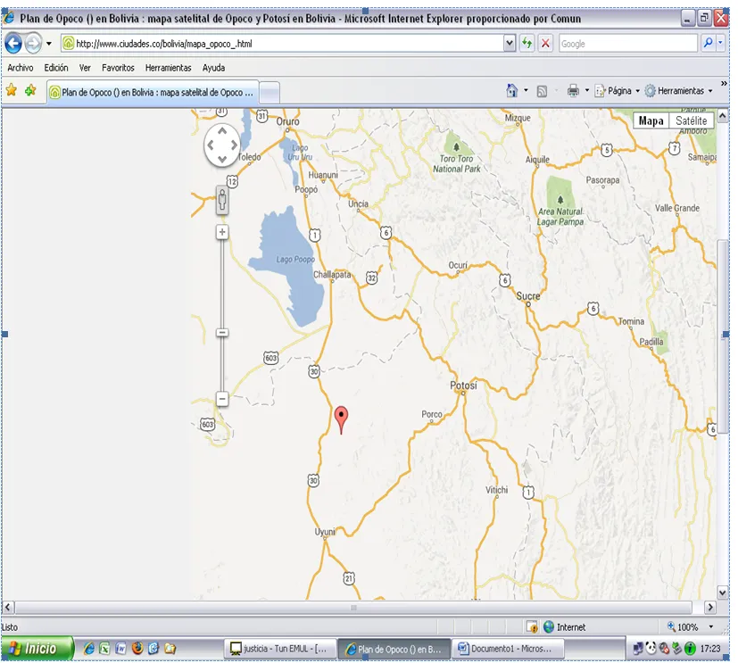Zoom in the map with plus button
Image resolution: width=738 pixels, height=663 pixels.
222,232
